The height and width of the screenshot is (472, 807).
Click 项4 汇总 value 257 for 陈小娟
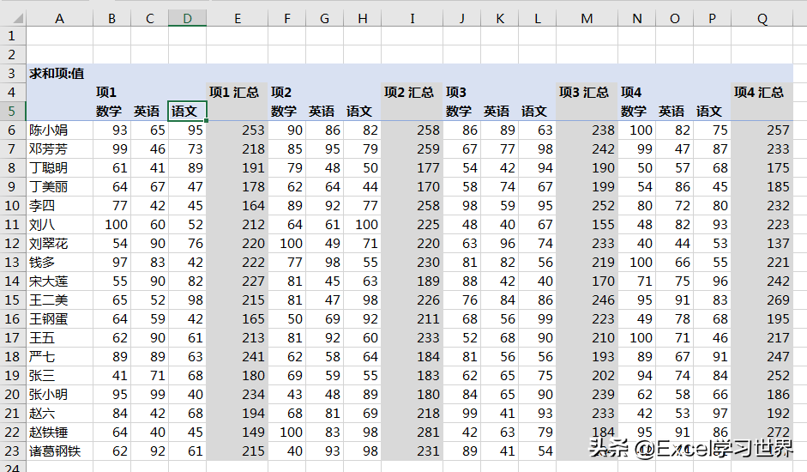click(762, 130)
